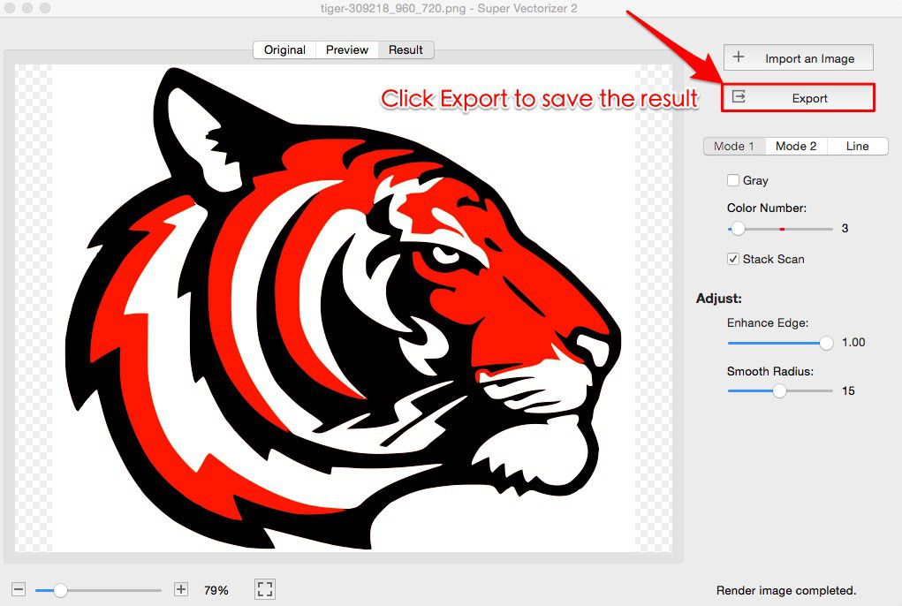Click the fit-to-screen icon near the zoom level
Screen dimensions: 902x606
tap(264, 588)
